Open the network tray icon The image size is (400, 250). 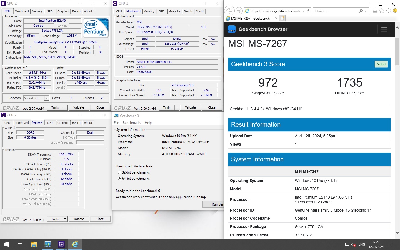[x=347, y=244]
